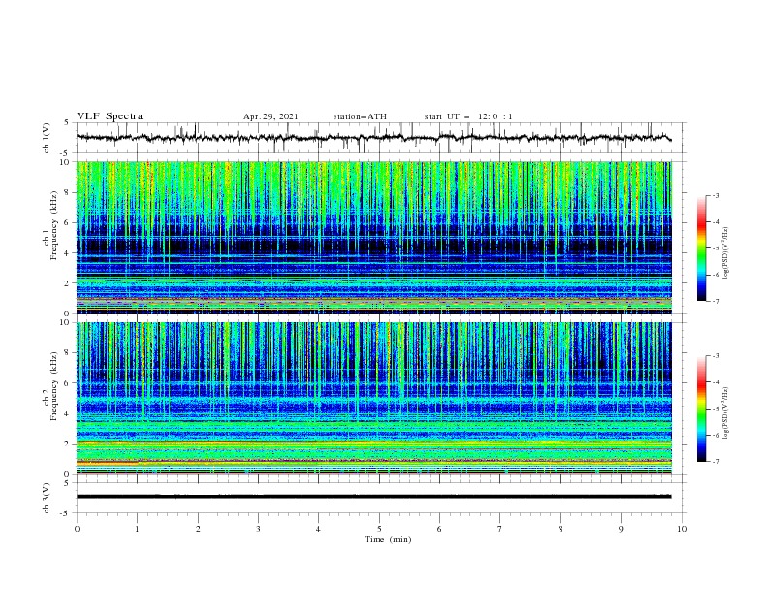This screenshot has width=768, height=594.
Task: Click time axis tick label "6"
Action: (439, 529)
